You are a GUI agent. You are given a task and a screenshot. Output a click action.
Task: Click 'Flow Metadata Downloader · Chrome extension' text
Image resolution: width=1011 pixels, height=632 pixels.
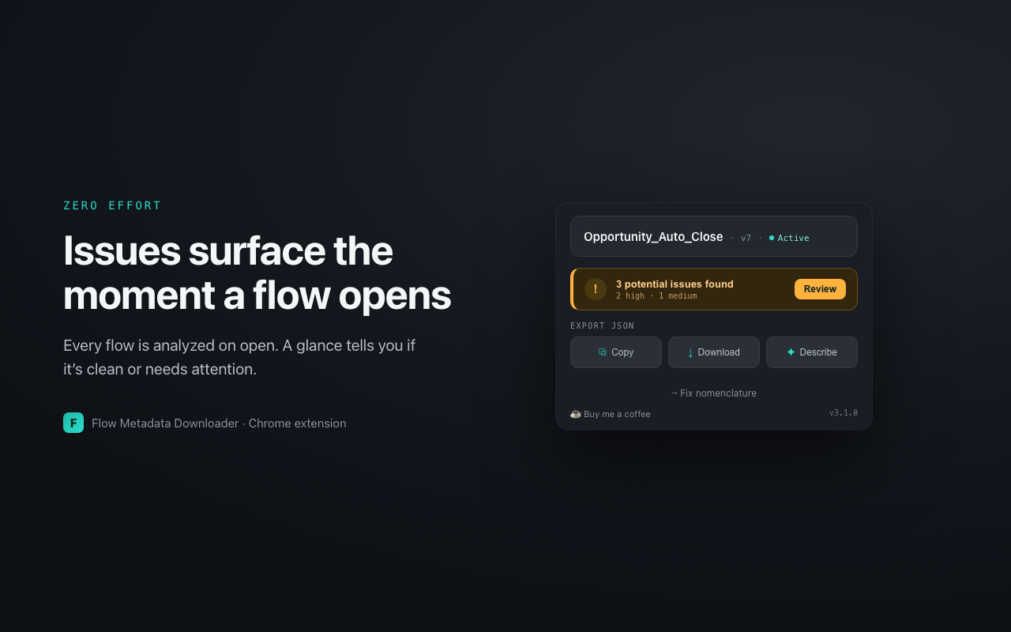[219, 423]
